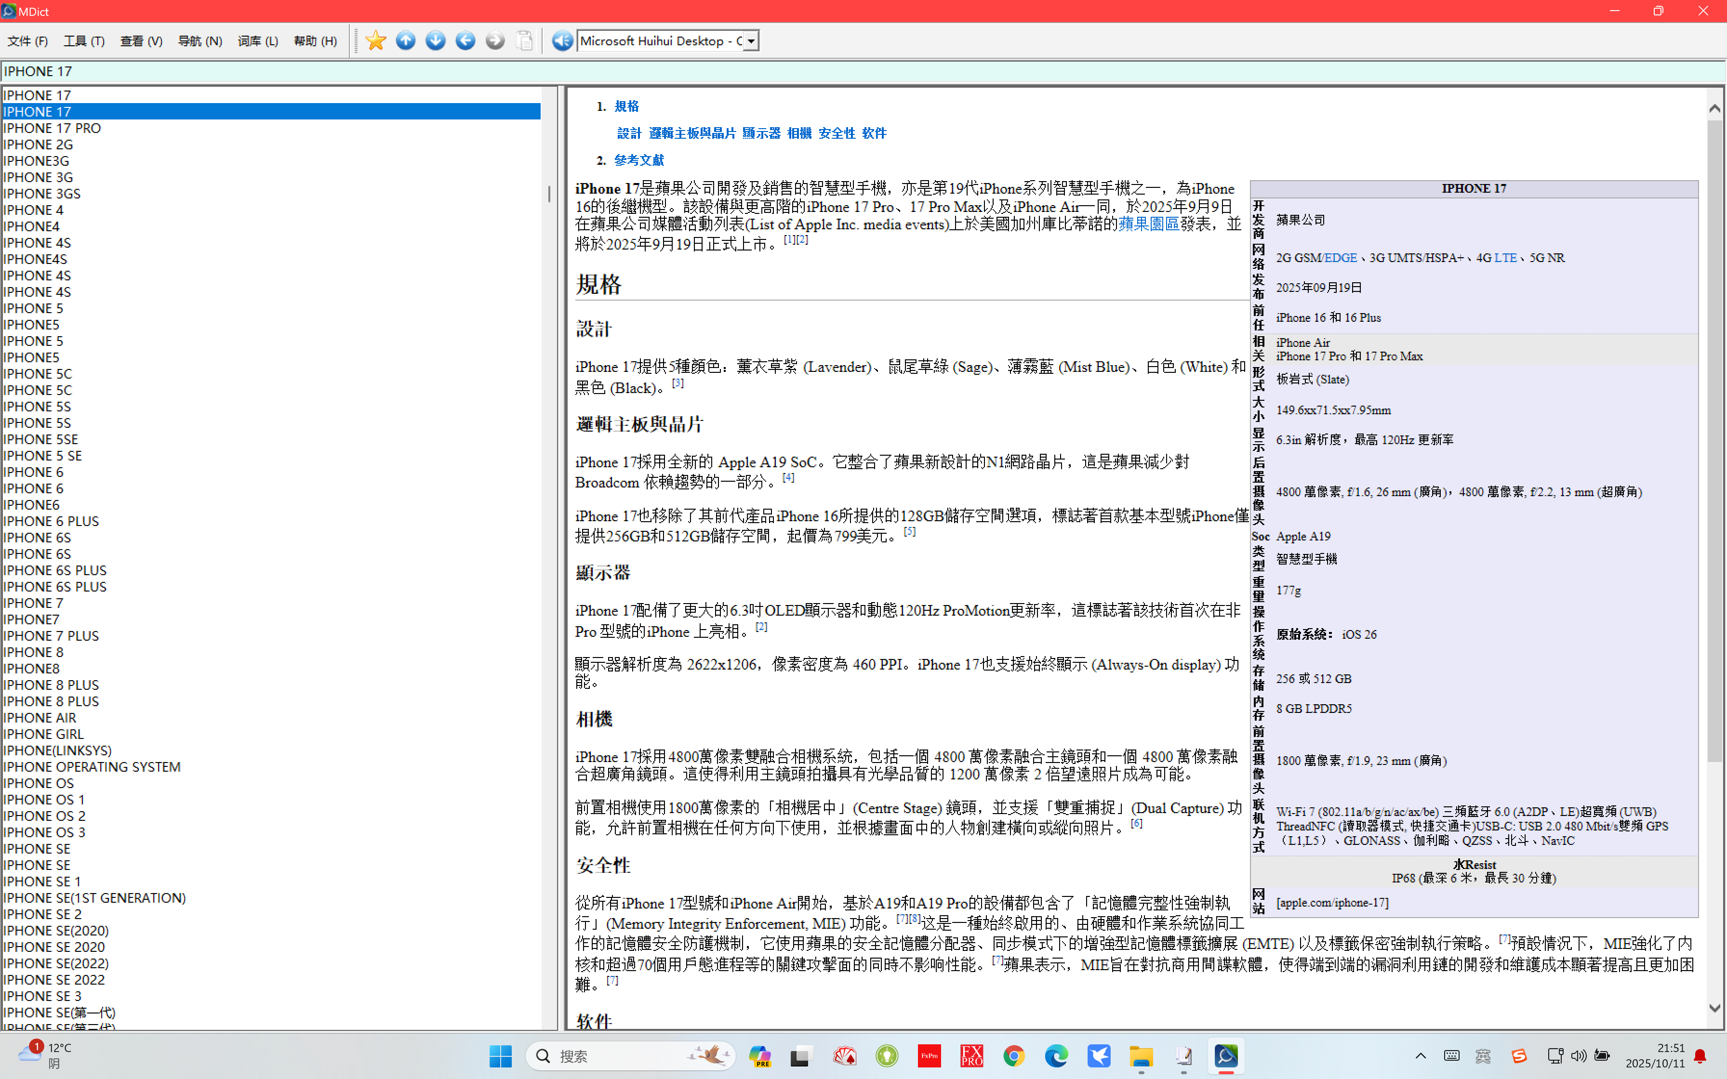Show hidden system tray icons chevron
The height and width of the screenshot is (1079, 1727).
click(1420, 1055)
